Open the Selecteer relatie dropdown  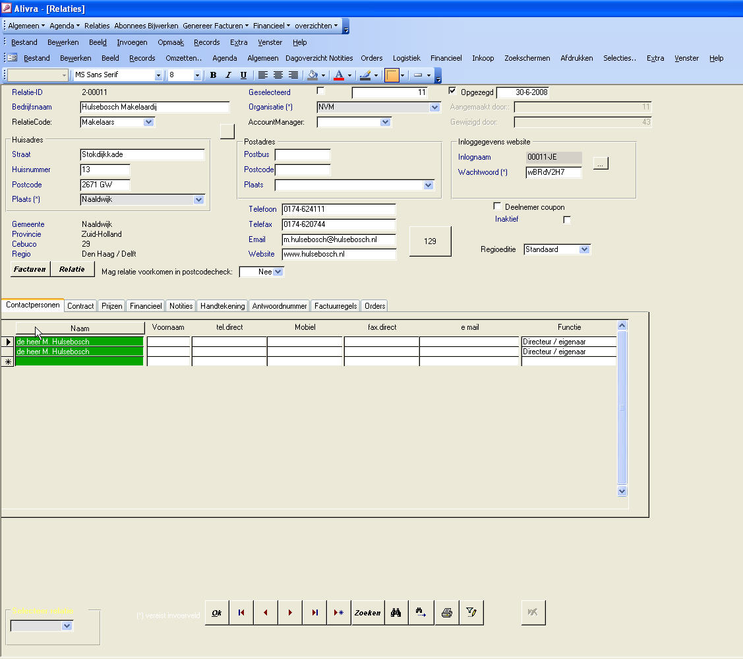[x=67, y=626]
